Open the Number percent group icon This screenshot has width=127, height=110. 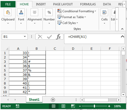[x=49, y=12]
